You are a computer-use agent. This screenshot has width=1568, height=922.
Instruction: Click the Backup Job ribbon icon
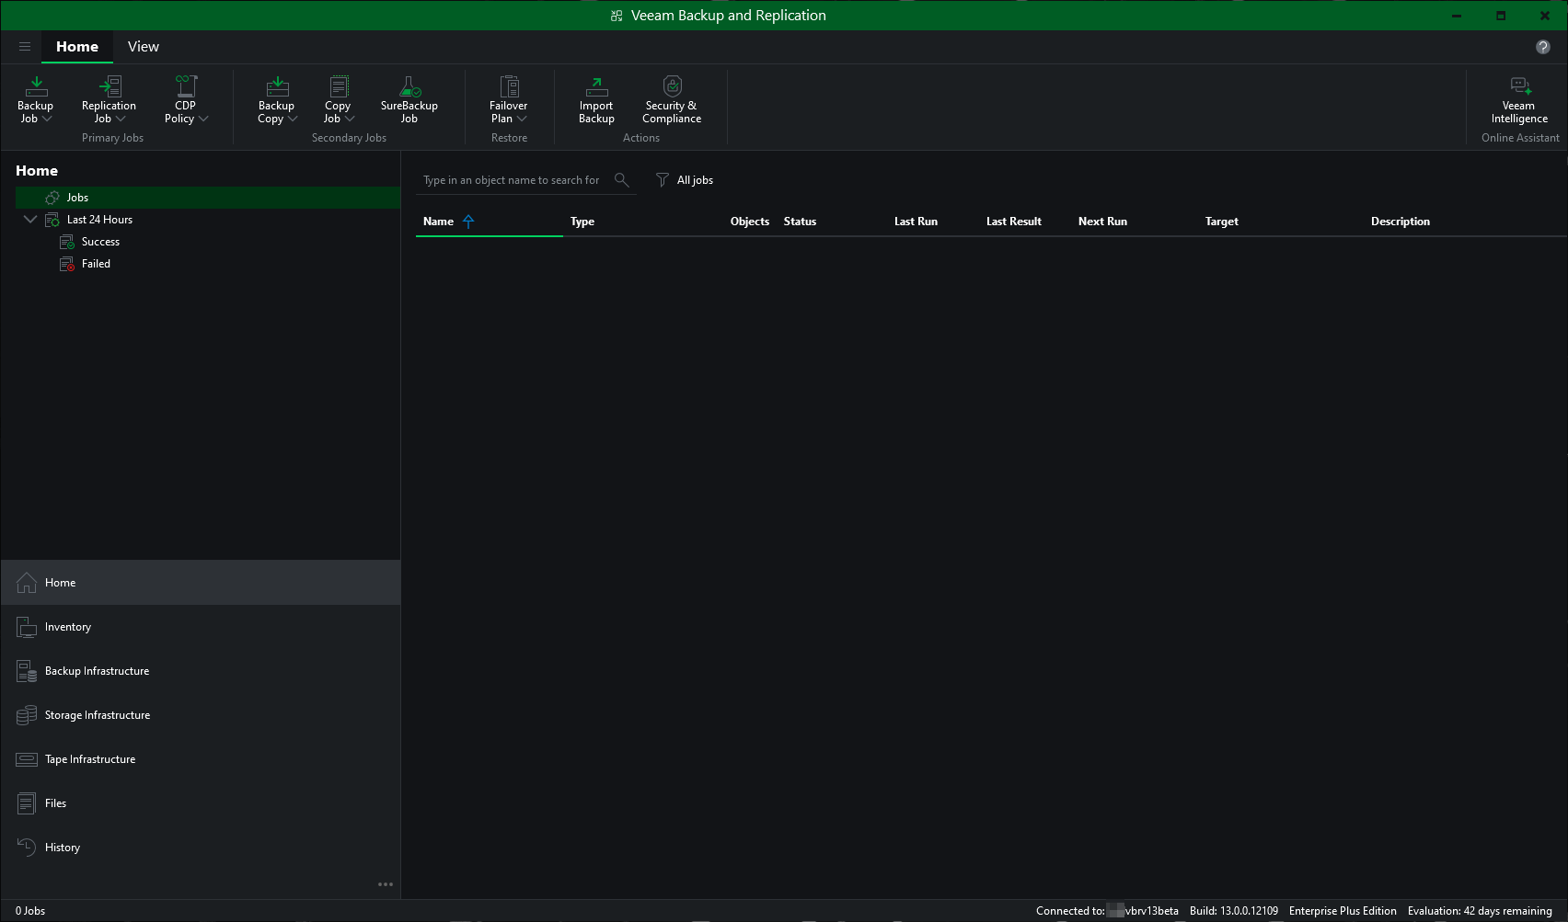click(36, 87)
